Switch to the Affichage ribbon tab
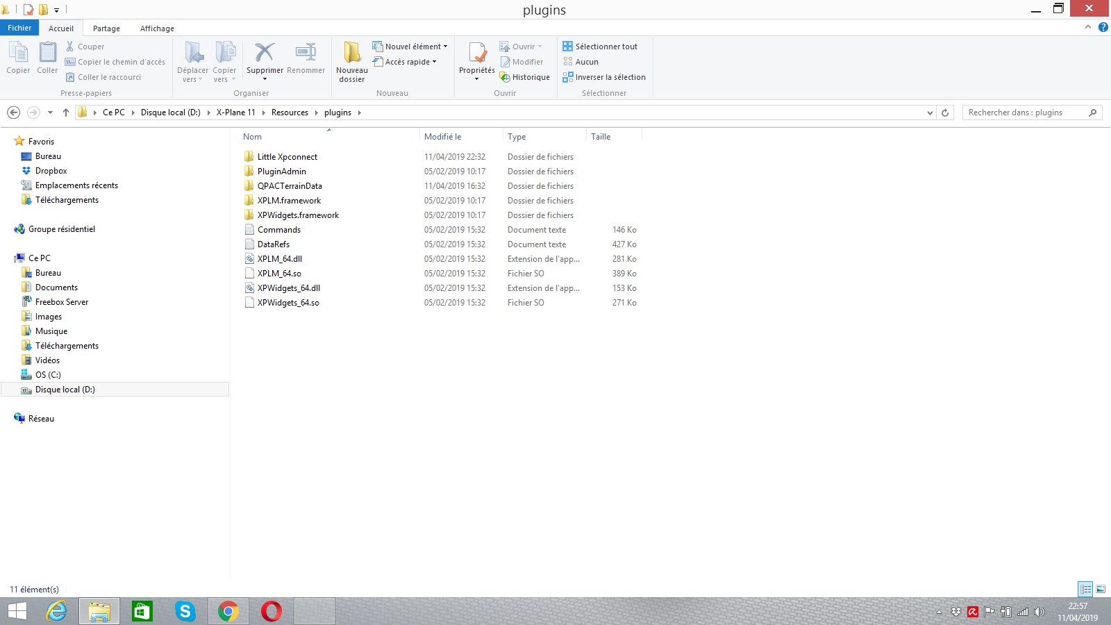Screen dimensions: 1111x625 pyautogui.click(x=157, y=28)
